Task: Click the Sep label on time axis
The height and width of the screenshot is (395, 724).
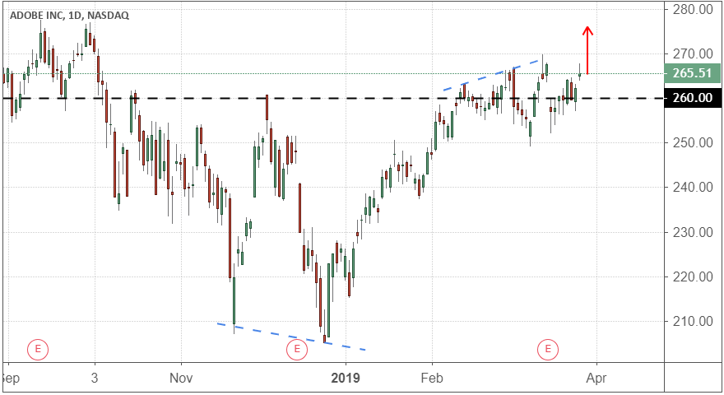Action: click(11, 379)
